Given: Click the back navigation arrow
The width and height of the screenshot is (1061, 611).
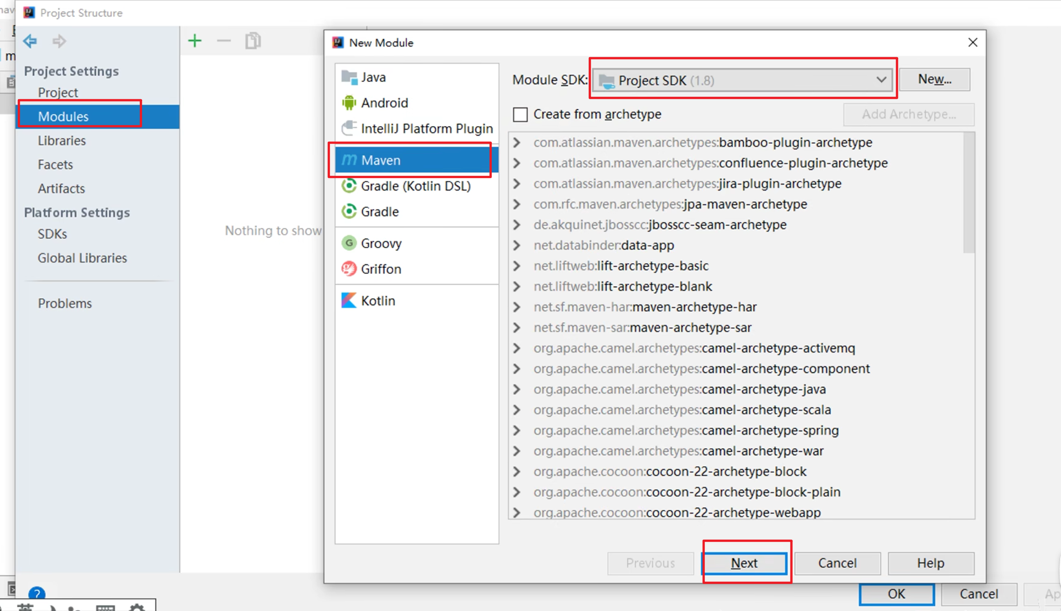Looking at the screenshot, I should [x=30, y=41].
